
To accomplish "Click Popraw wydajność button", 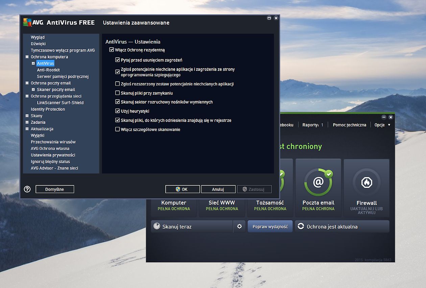I will [270, 227].
